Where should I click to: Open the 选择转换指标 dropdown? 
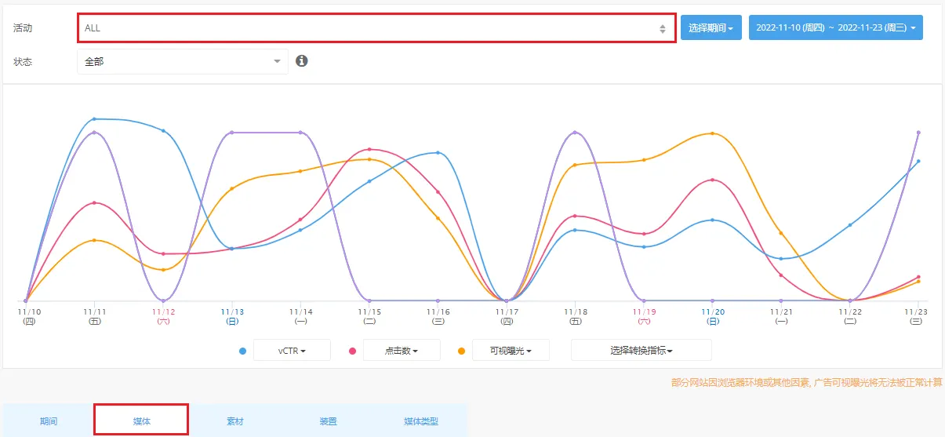(x=642, y=351)
